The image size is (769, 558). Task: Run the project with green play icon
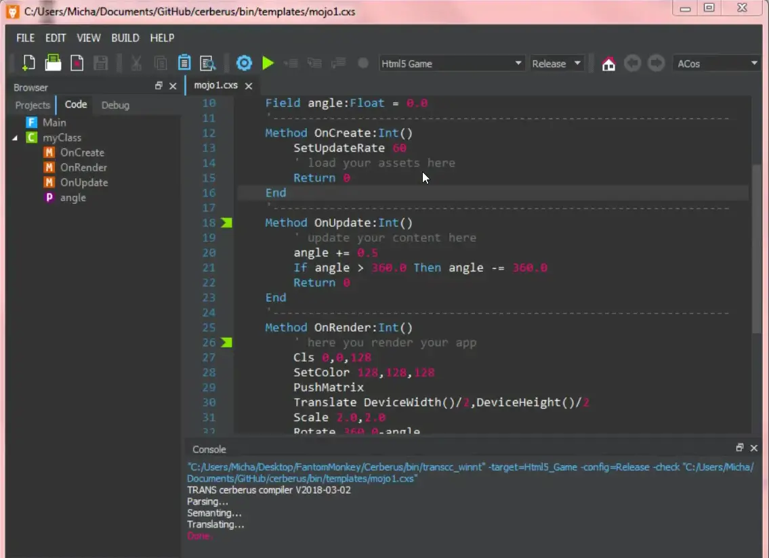(x=268, y=64)
